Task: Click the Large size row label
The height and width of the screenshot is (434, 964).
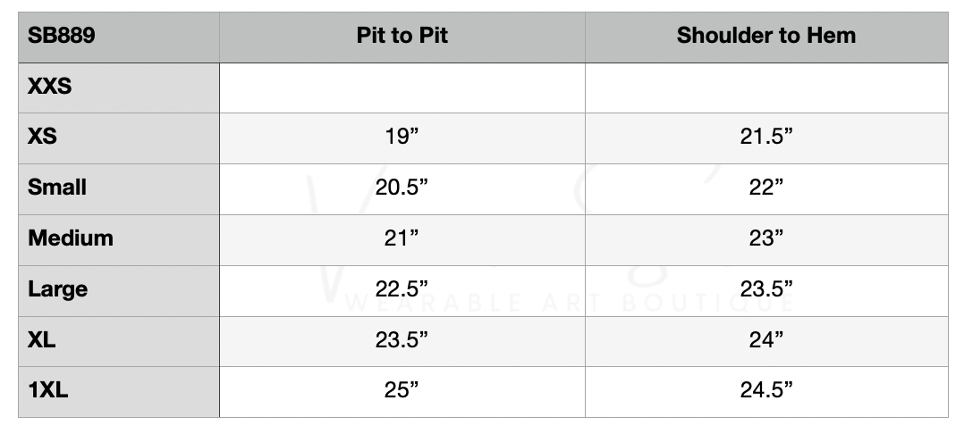Action: click(58, 289)
